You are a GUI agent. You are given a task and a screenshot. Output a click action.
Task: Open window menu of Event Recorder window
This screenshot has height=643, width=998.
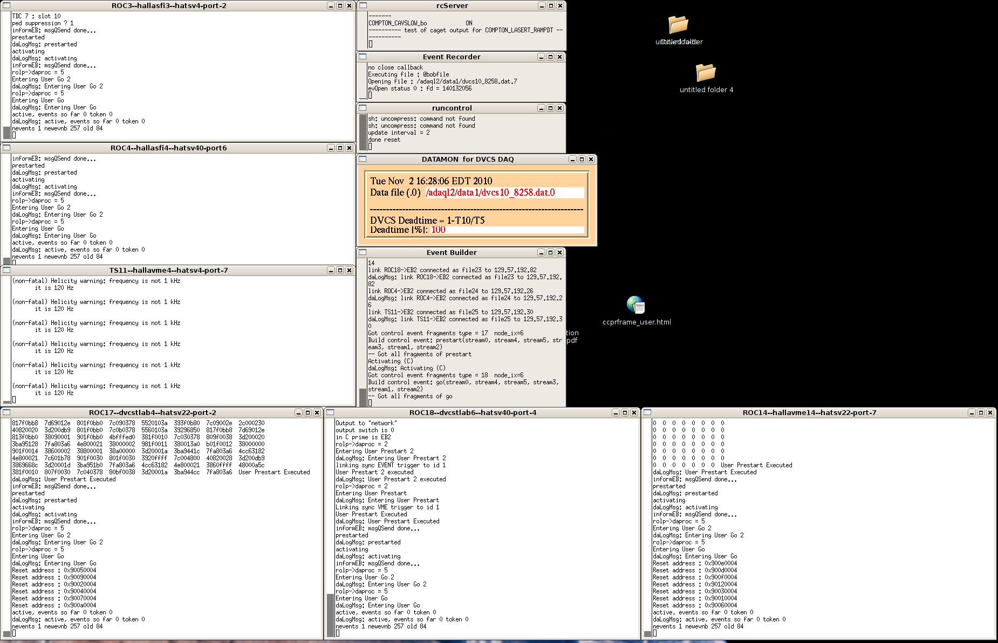click(x=363, y=57)
